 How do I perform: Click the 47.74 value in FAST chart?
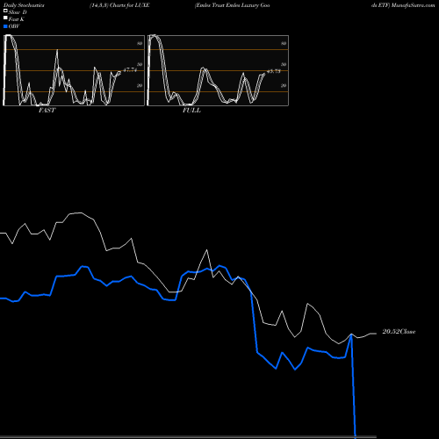click(130, 70)
